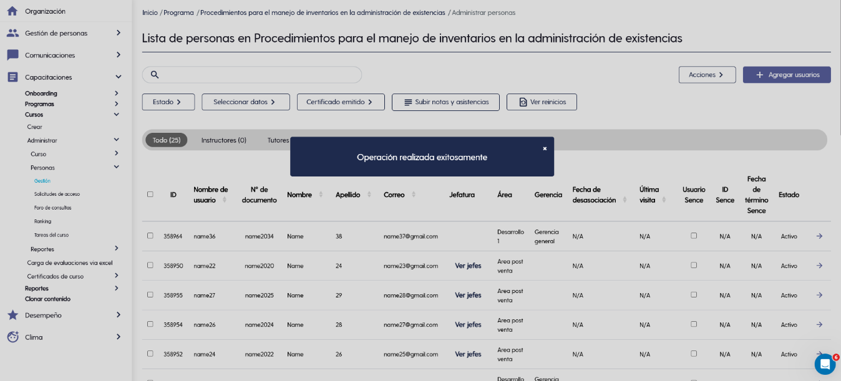Click the Gestión de personas people icon

[12, 33]
